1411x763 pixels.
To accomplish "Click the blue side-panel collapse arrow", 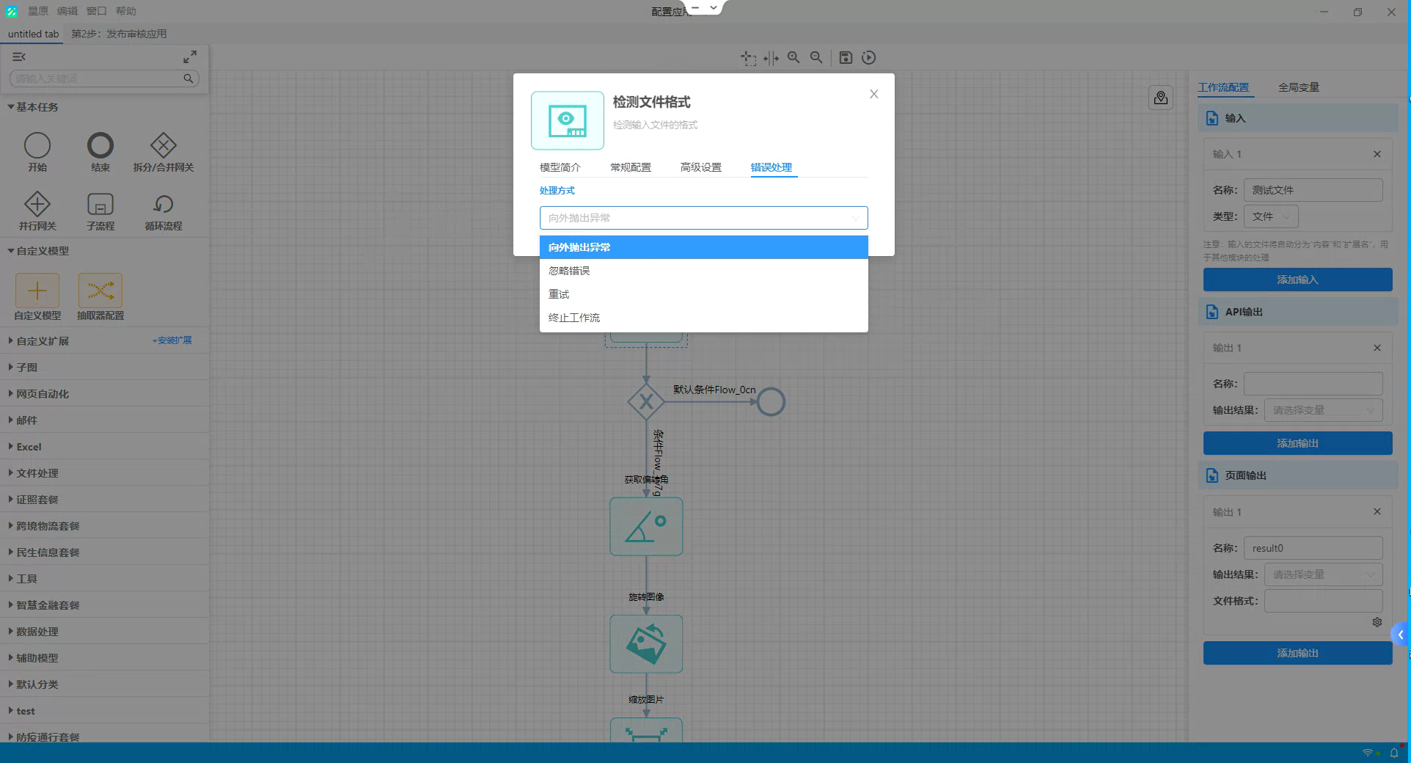I will coord(1400,635).
